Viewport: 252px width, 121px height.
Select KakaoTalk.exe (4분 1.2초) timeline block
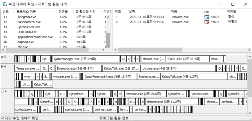coord(194,77)
